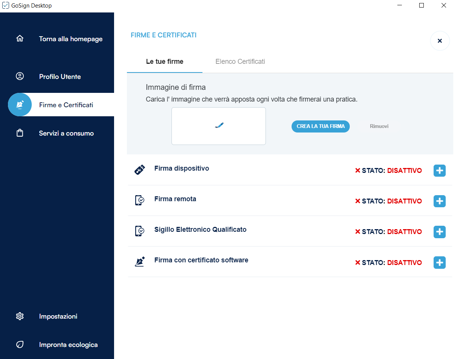Expand Firma con certificato software plus button
The width and height of the screenshot is (454, 359).
[x=439, y=262]
